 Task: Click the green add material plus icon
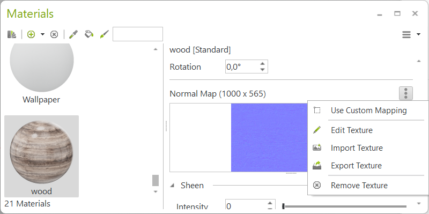click(x=31, y=34)
